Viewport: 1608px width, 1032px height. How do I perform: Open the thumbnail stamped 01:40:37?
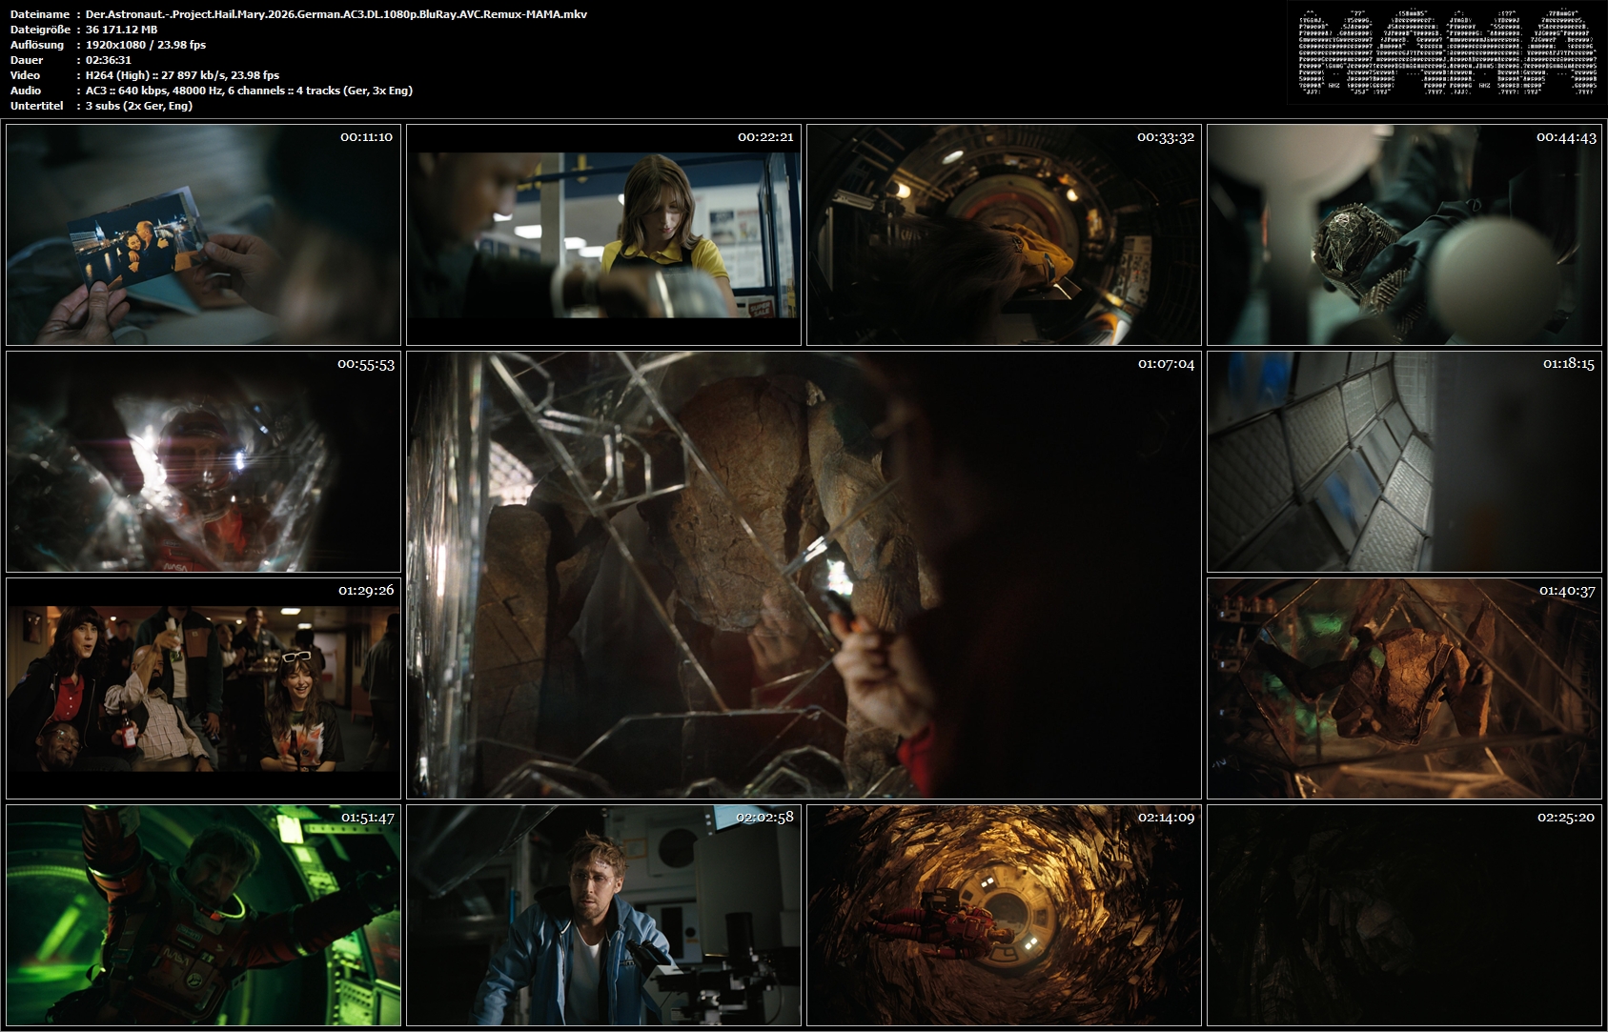click(x=1404, y=688)
